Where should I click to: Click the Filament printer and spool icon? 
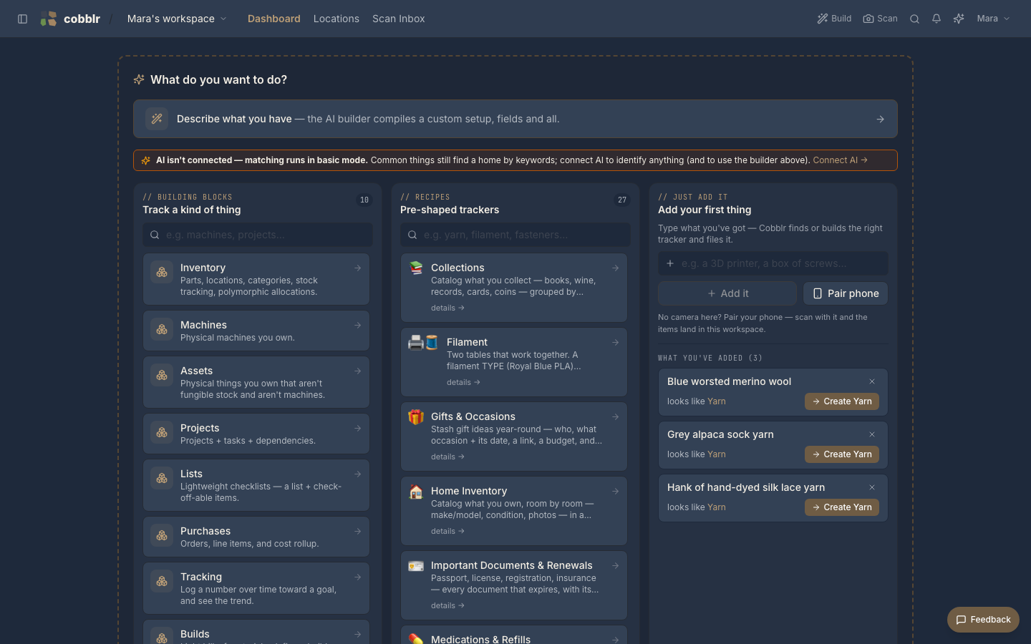(423, 342)
